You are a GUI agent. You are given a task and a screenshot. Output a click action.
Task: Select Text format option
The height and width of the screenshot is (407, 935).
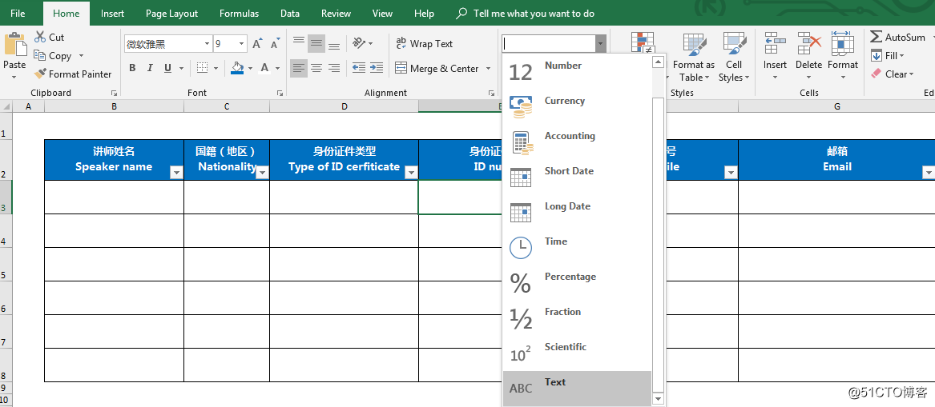pyautogui.click(x=577, y=389)
